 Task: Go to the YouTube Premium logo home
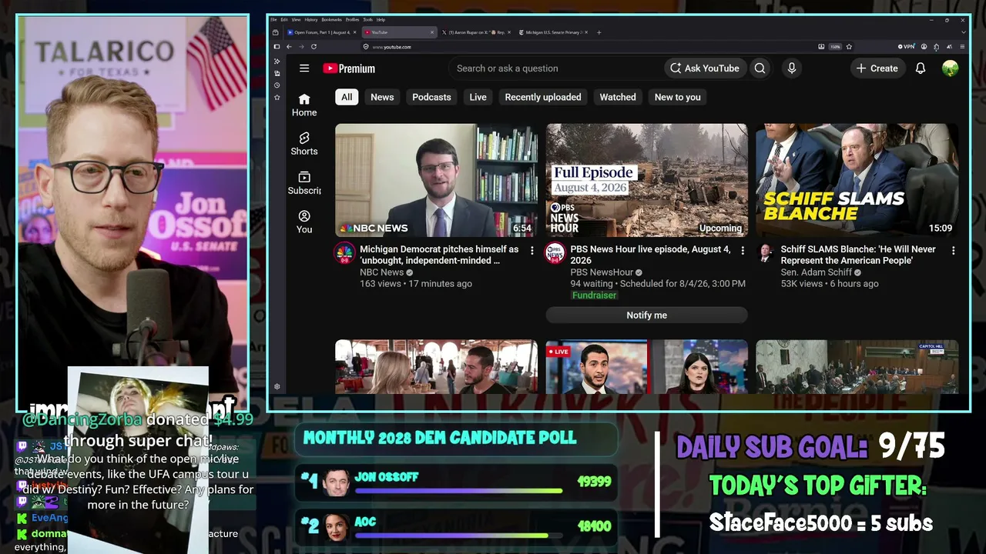tap(349, 68)
